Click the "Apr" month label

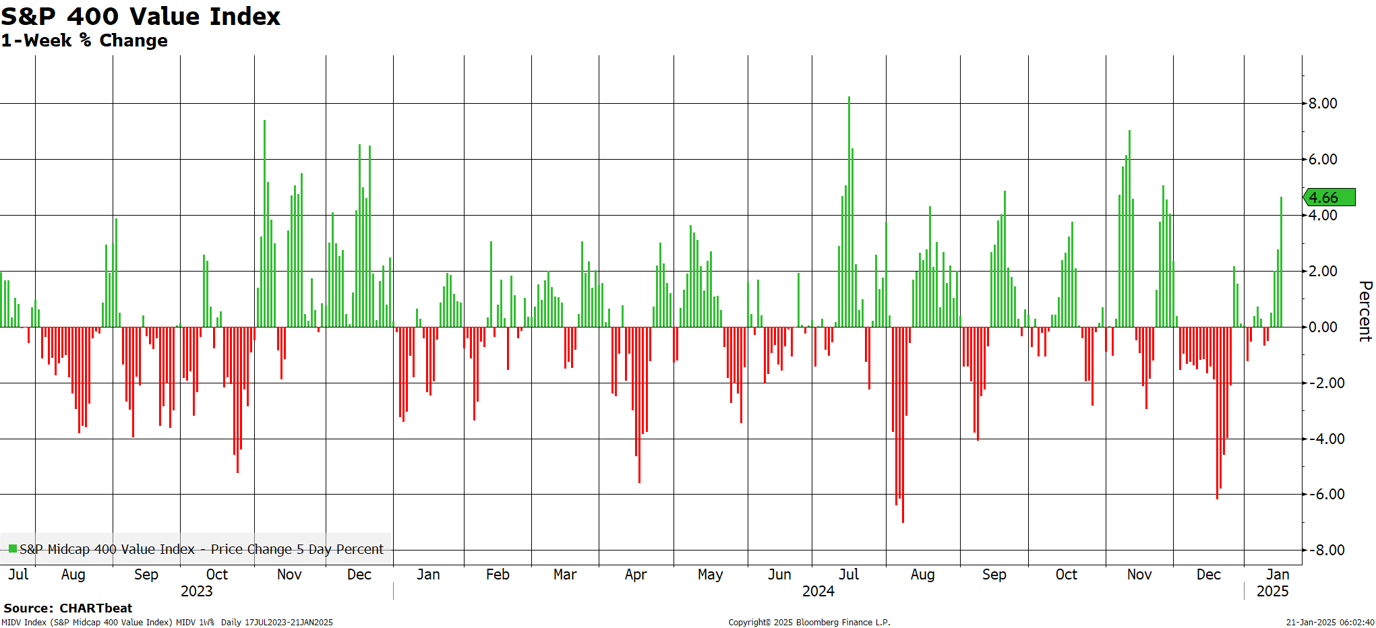[636, 575]
